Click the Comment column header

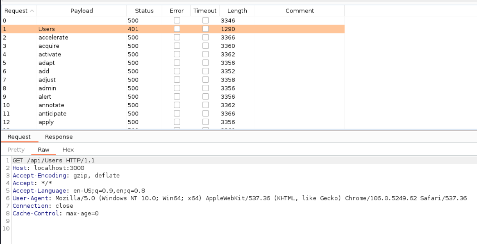pos(299,11)
